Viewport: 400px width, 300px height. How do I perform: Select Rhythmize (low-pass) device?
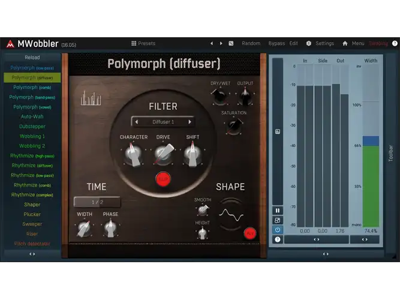(x=32, y=175)
